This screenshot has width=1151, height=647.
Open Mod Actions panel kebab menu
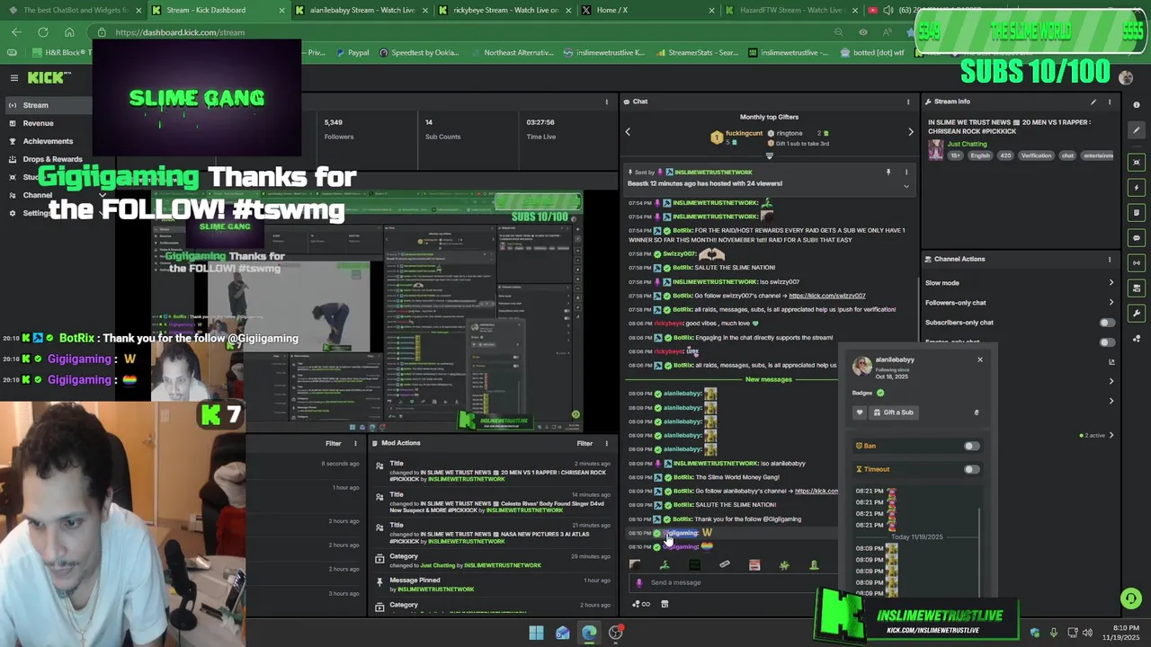(606, 443)
